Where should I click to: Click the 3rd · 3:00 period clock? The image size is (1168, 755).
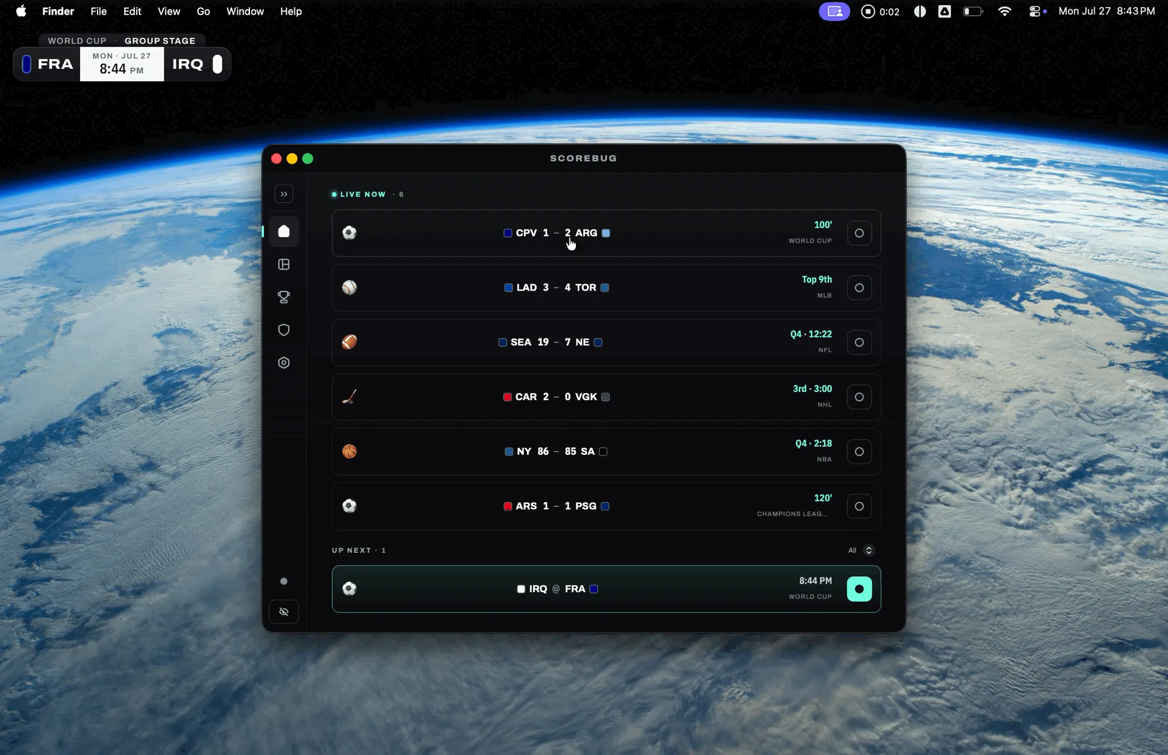tap(812, 389)
